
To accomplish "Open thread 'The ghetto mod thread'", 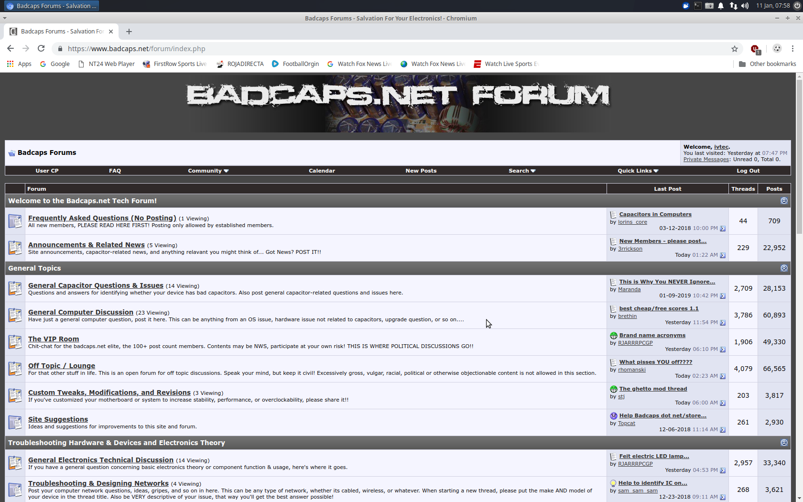I will pyautogui.click(x=653, y=389).
